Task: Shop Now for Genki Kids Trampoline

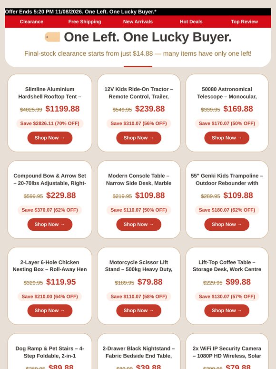Action: click(227, 225)
